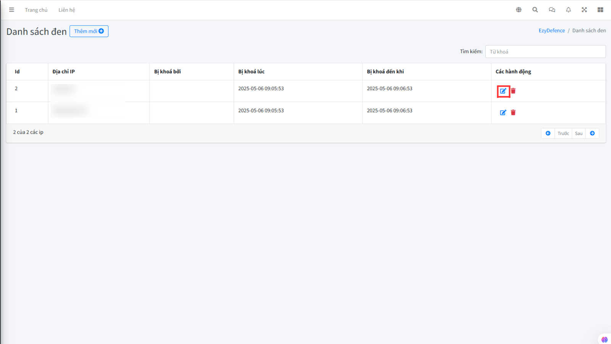The height and width of the screenshot is (344, 611).
Task: Go to Trang chủ in navbar
Action: click(36, 10)
